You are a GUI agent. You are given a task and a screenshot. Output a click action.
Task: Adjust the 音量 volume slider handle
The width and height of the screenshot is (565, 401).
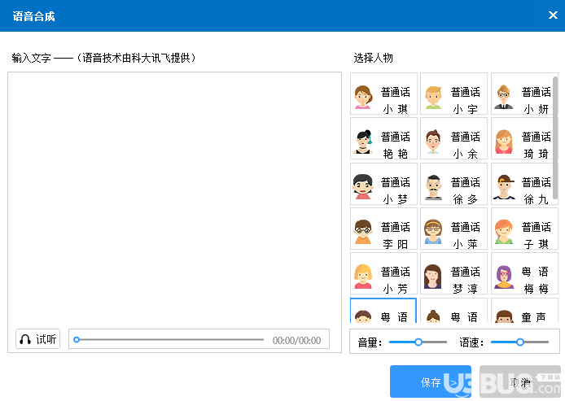(x=418, y=342)
